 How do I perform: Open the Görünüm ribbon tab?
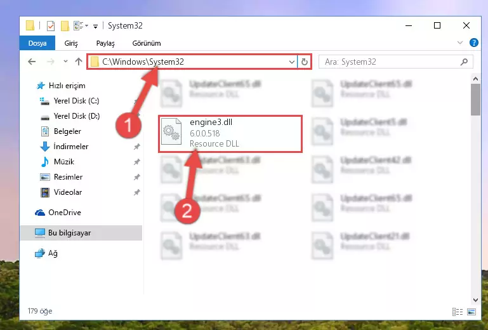pyautogui.click(x=147, y=43)
